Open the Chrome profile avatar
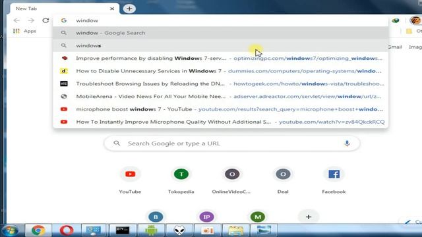The width and height of the screenshot is (422, 237). click(415, 20)
